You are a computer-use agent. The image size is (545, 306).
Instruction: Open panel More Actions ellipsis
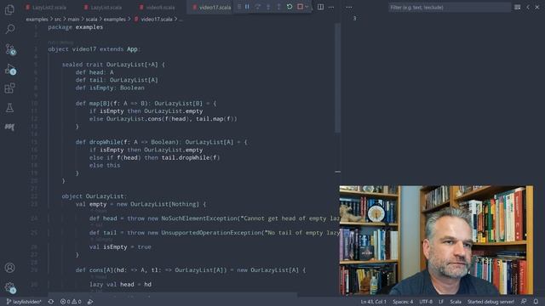point(348,7)
